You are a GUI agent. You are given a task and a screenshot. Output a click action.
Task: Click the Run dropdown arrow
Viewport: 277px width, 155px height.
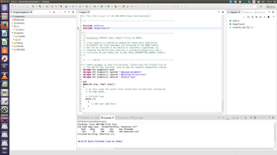coord(105,6)
